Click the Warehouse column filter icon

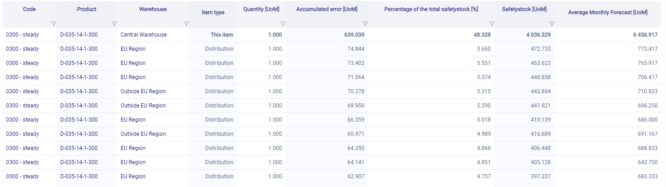click(x=186, y=24)
